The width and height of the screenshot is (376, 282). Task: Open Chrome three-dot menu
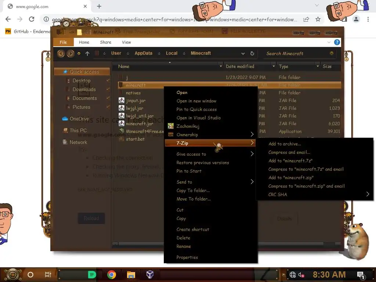click(x=368, y=19)
